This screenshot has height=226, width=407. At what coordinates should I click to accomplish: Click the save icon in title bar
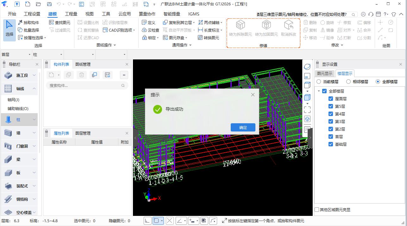click(x=49, y=4)
